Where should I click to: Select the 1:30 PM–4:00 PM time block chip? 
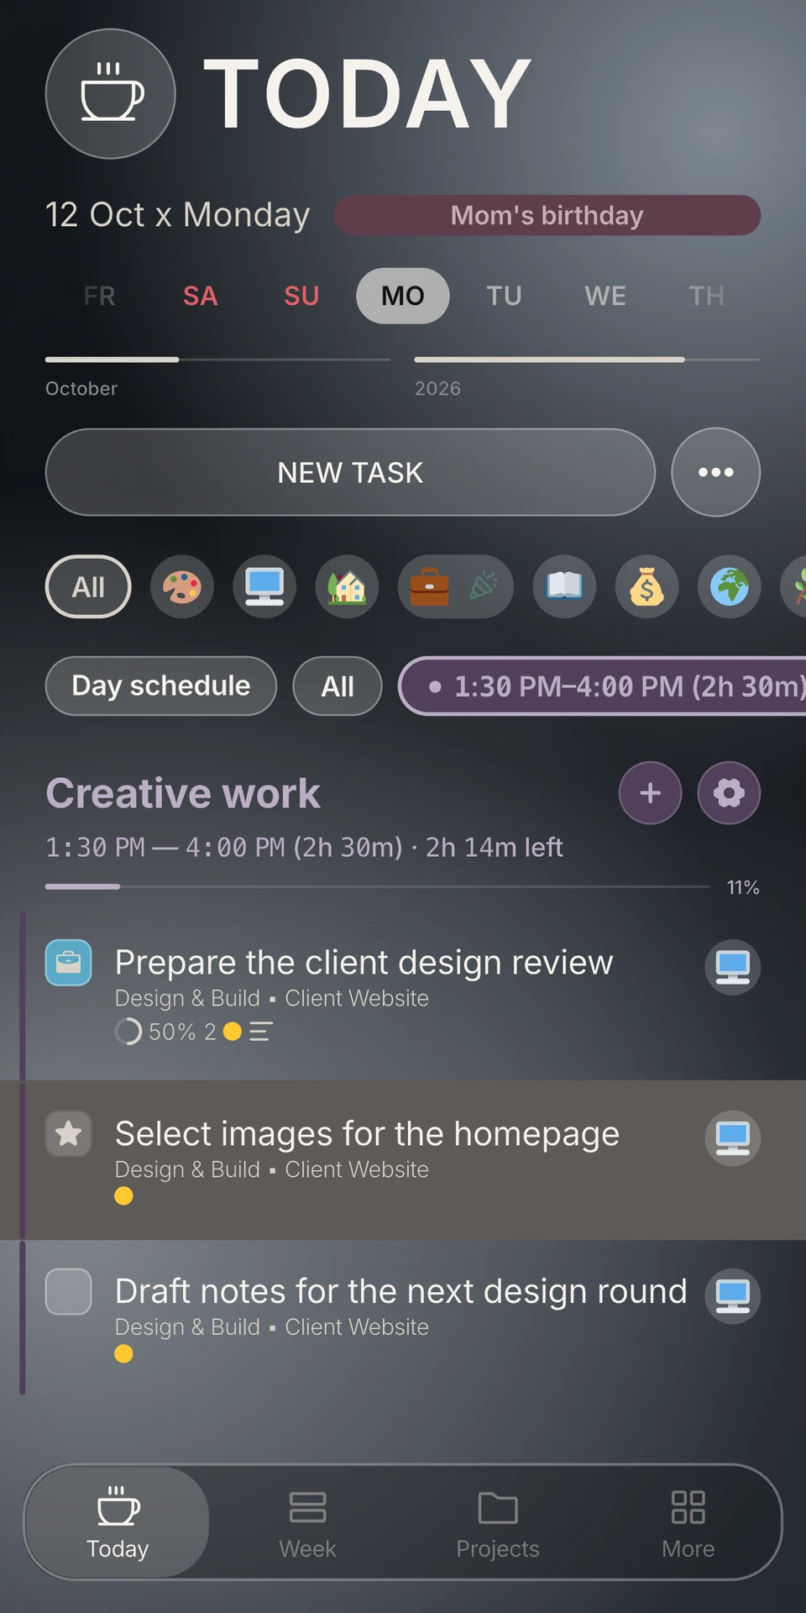[603, 686]
